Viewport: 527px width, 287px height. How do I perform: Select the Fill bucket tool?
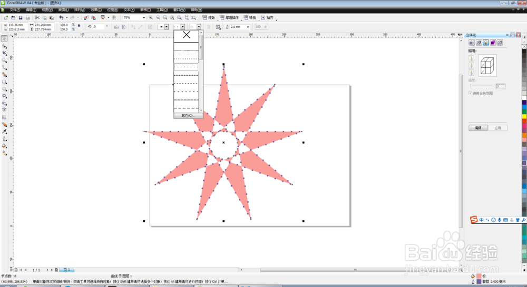pyautogui.click(x=4, y=146)
